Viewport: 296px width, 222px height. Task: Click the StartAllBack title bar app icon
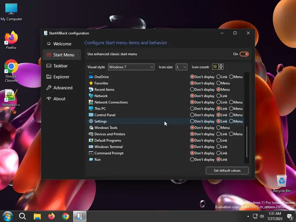pyautogui.click(x=45, y=33)
